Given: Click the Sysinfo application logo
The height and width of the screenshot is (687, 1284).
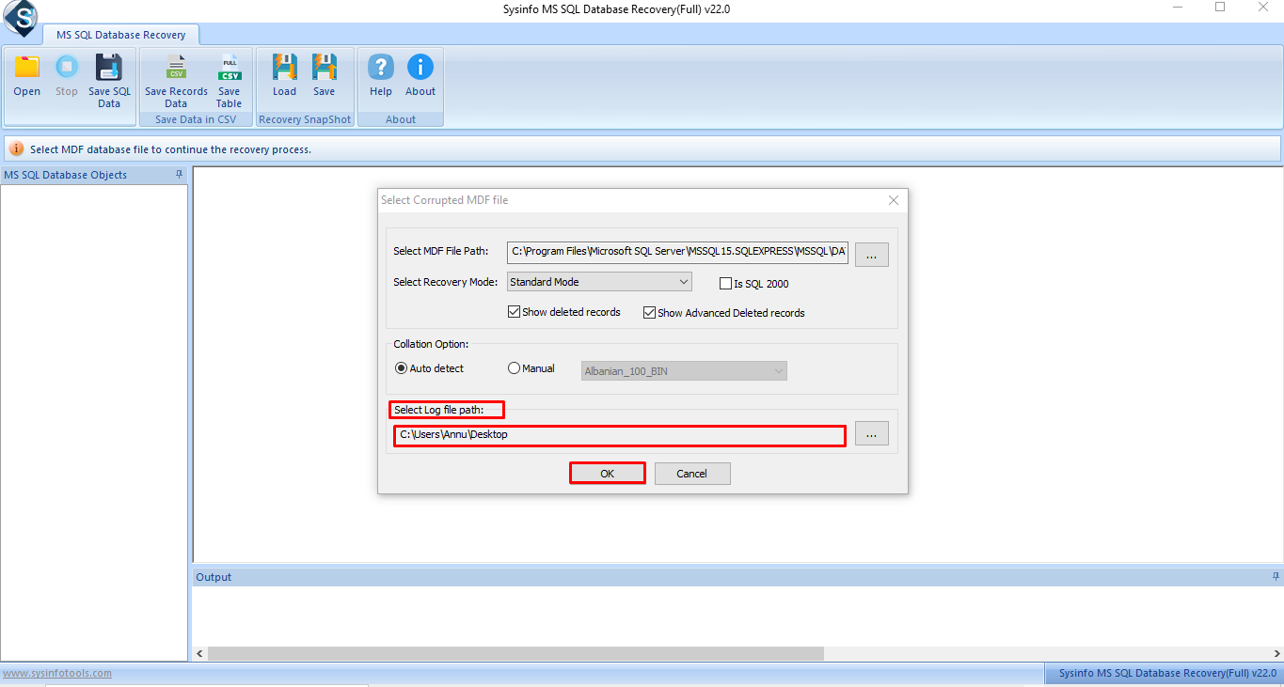Looking at the screenshot, I should pos(19,16).
